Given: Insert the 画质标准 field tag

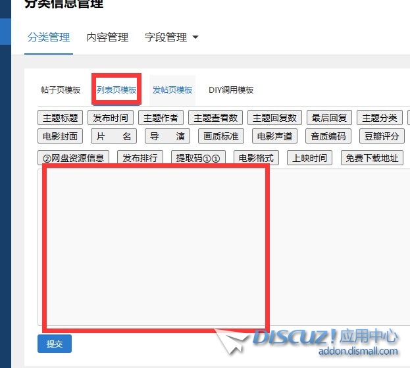Looking at the screenshot, I should tap(221, 136).
